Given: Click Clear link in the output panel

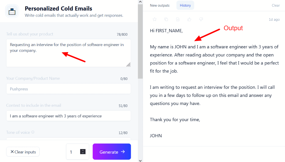Looking at the screenshot, I should pos(276,5).
